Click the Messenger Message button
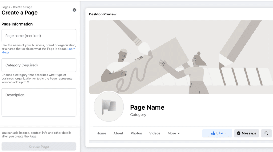Viewport: 273px width, 152px height. click(x=246, y=133)
